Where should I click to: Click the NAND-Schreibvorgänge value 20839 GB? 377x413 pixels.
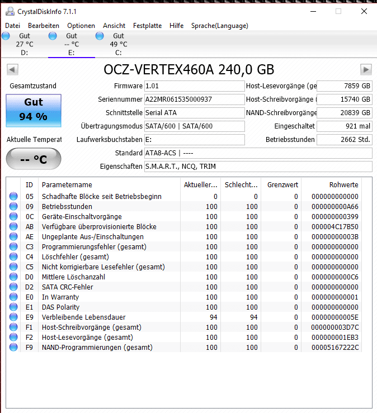345,113
